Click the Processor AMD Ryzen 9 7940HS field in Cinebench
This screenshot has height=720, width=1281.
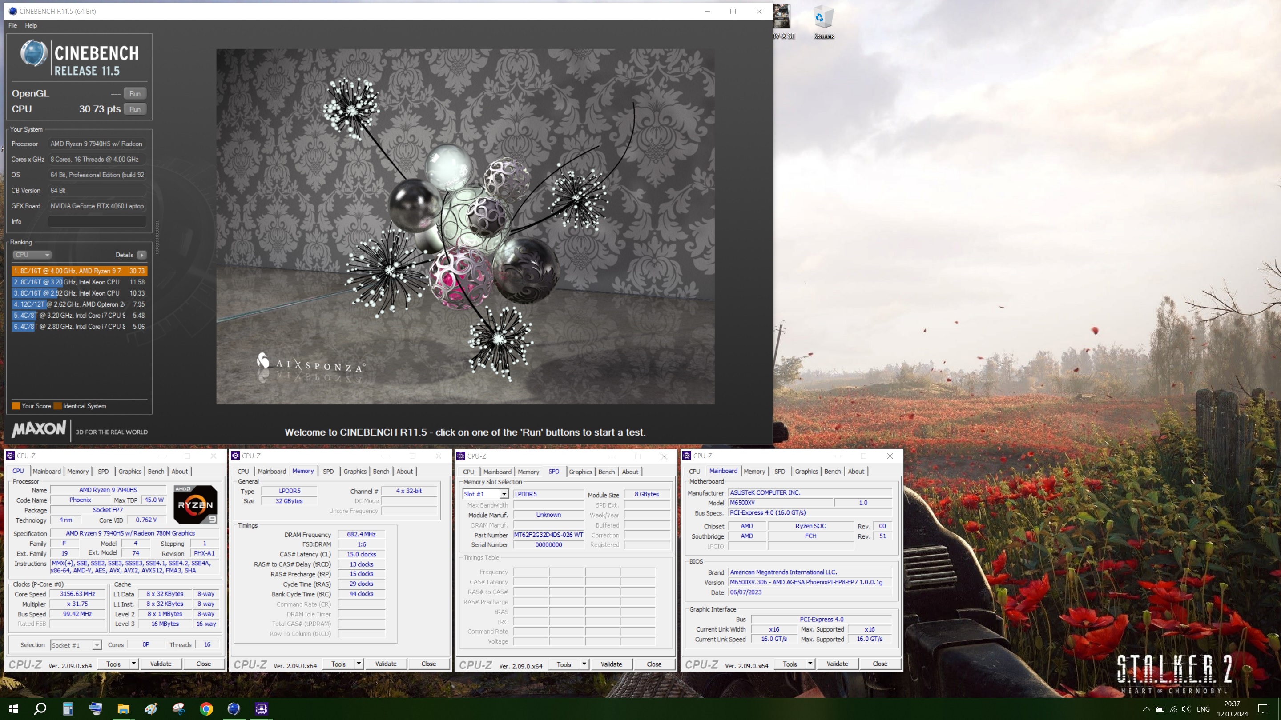click(x=97, y=144)
